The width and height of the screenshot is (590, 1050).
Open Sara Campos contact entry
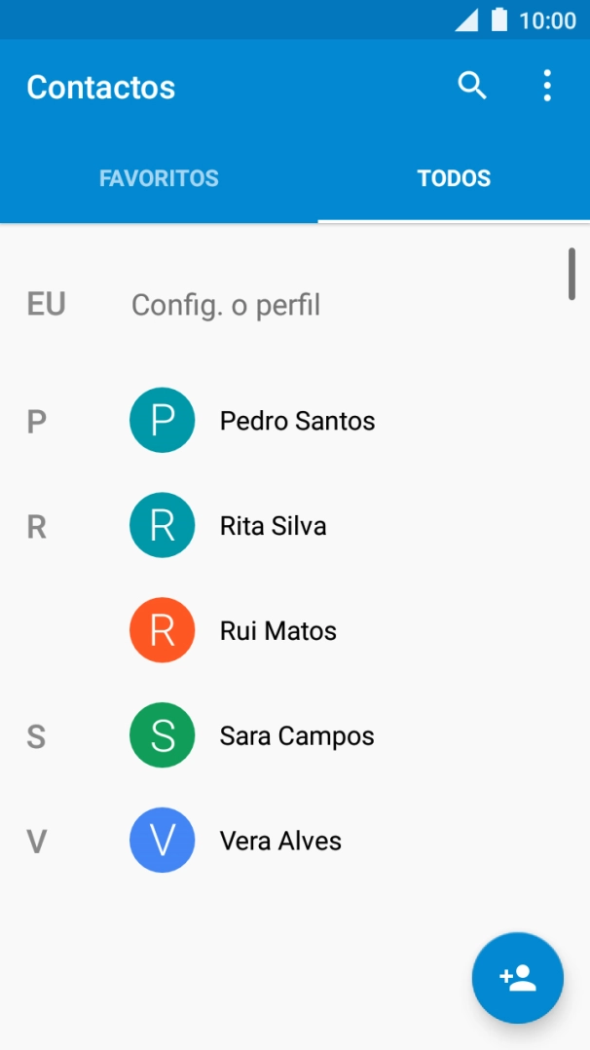tap(296, 734)
